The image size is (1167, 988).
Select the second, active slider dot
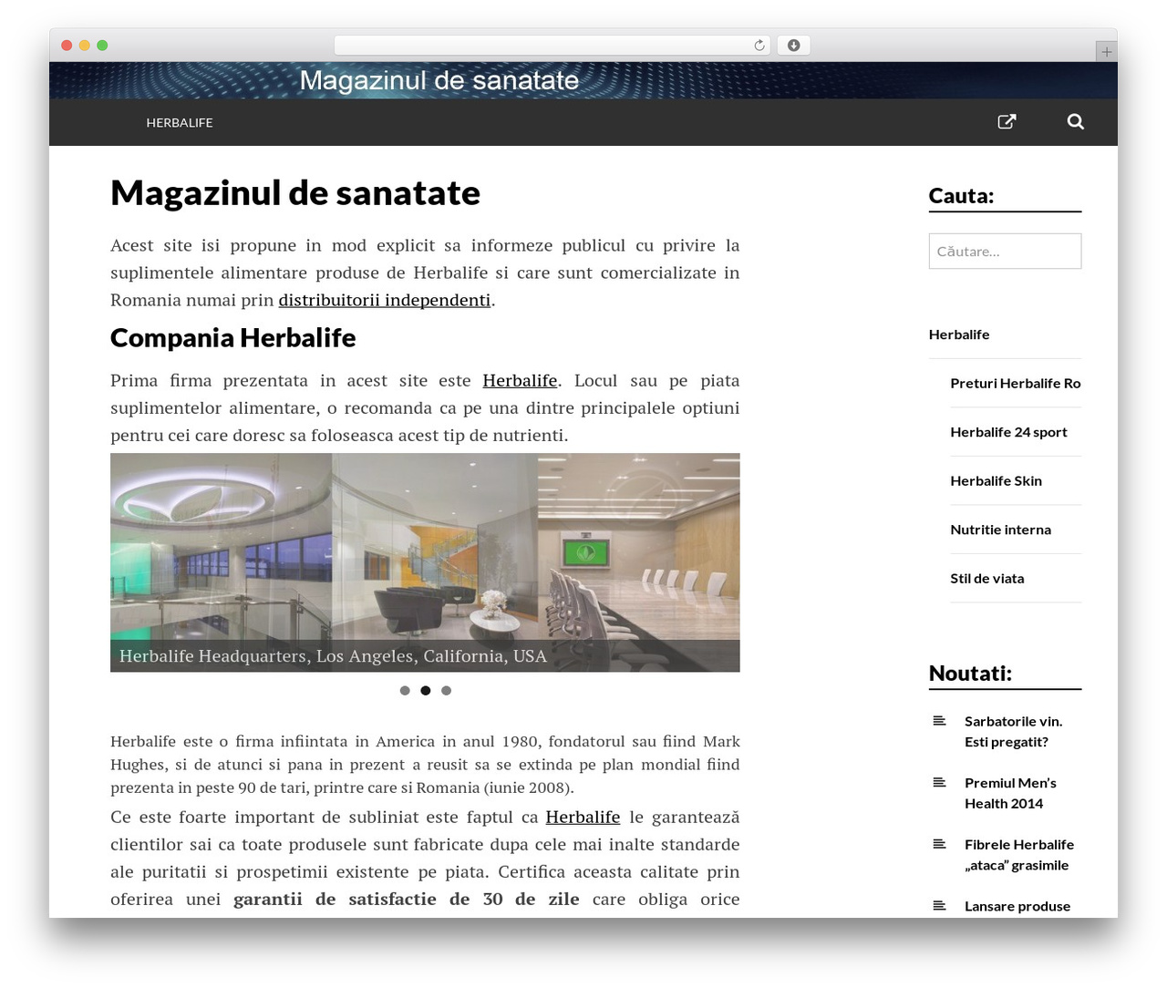click(425, 691)
